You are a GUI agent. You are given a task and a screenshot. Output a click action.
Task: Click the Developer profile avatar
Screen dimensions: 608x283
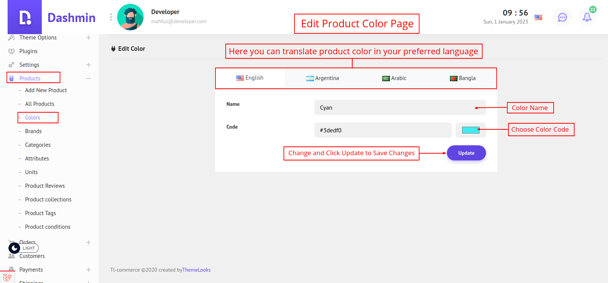point(130,17)
